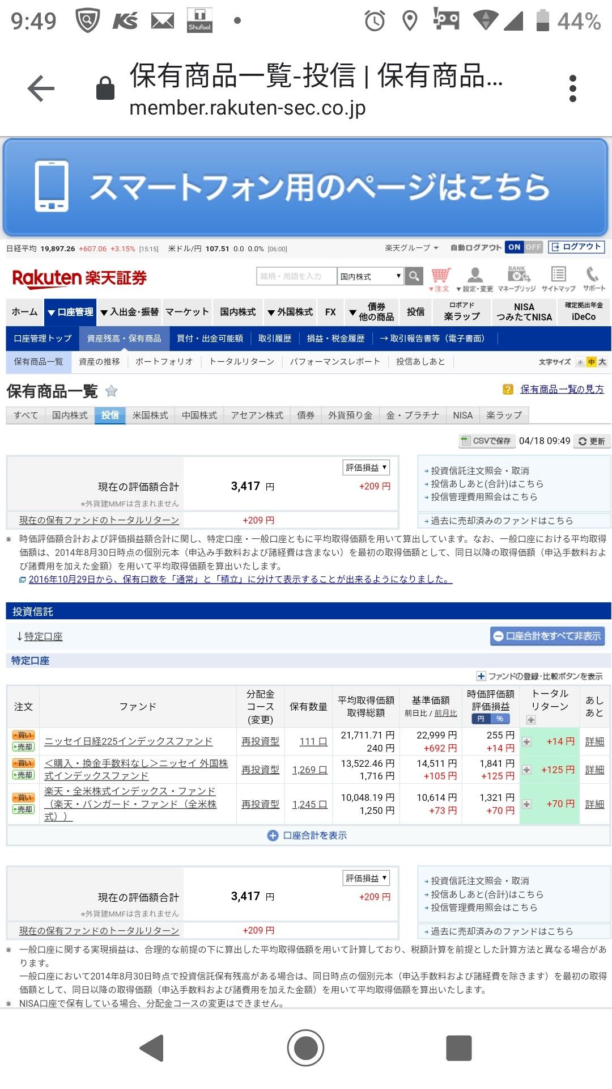Screen dimensions: 612x1089
Task: Star the 保有商品一覧 page as favorite
Action: point(112,391)
